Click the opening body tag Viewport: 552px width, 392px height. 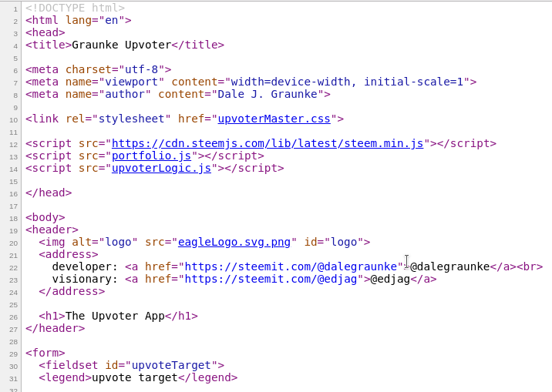[45, 217]
